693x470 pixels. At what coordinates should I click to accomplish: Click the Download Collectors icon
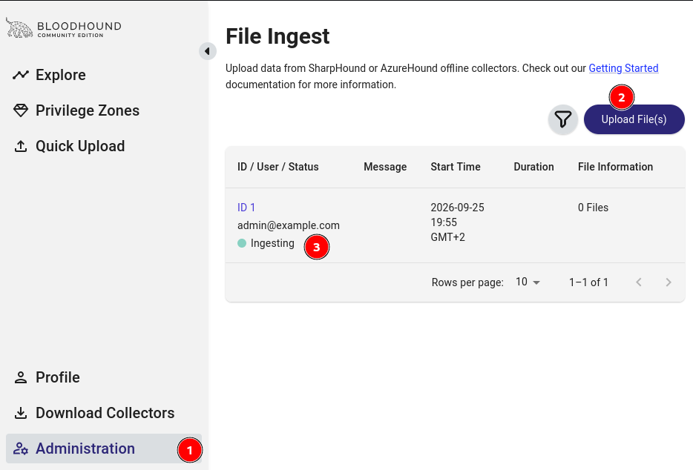[21, 413]
